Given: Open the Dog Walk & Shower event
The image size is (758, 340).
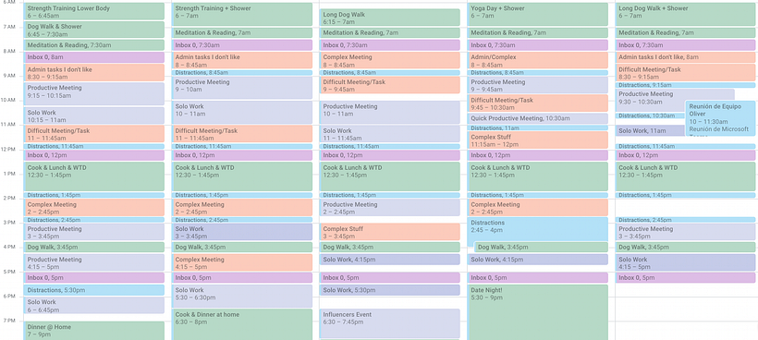Looking at the screenshot, I should point(94,30).
